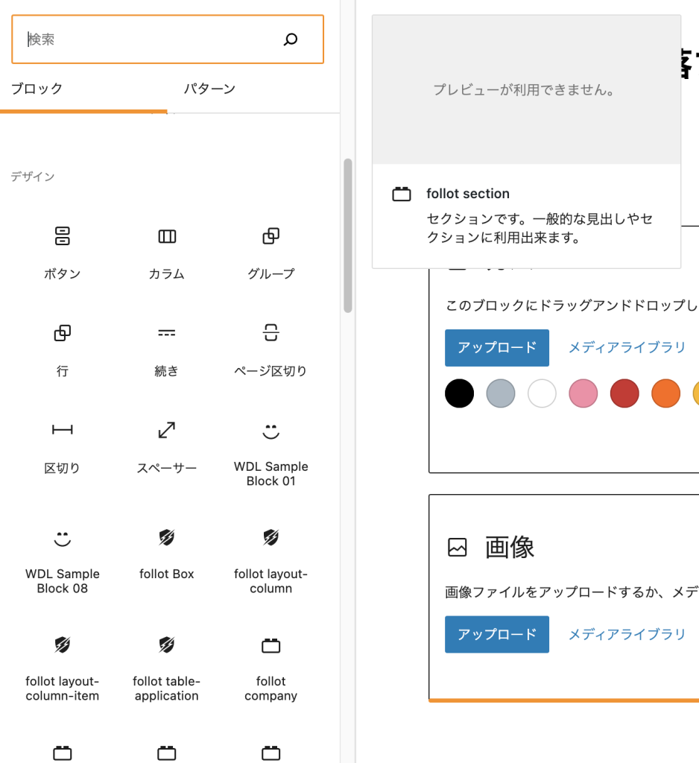This screenshot has width=699, height=763.
Task: Insert the カラム (Columns) block
Action: pos(167,253)
